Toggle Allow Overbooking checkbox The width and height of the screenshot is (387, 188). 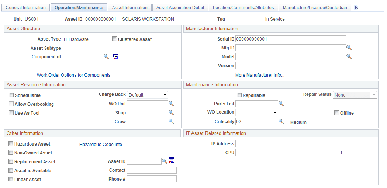click(x=11, y=104)
